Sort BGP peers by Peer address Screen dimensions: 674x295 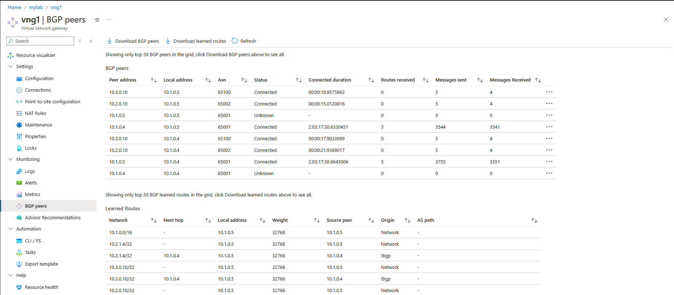click(153, 80)
